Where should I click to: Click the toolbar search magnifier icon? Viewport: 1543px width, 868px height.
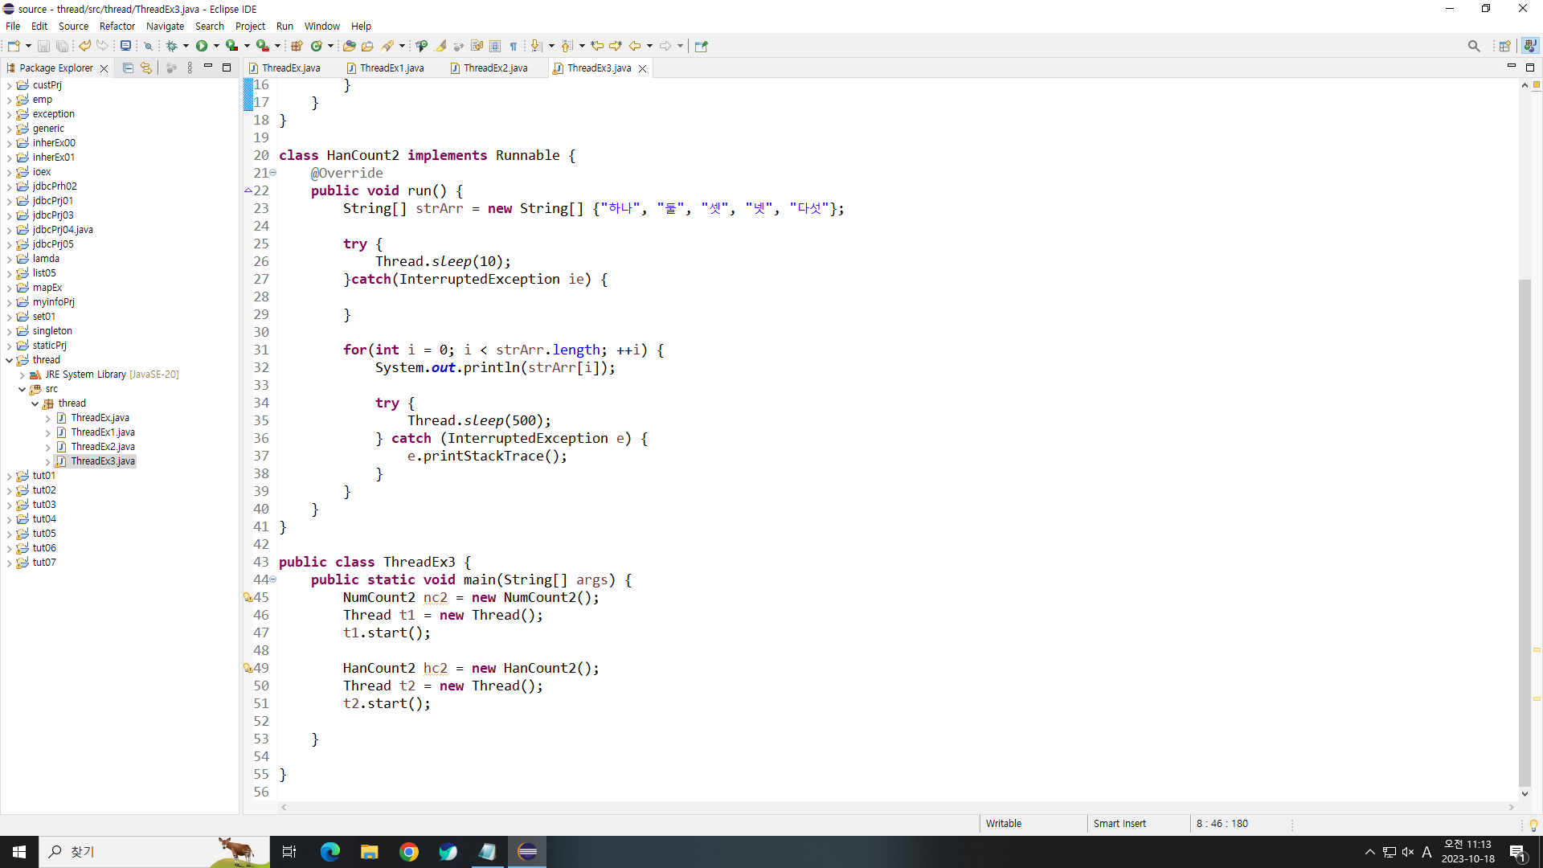click(1473, 46)
